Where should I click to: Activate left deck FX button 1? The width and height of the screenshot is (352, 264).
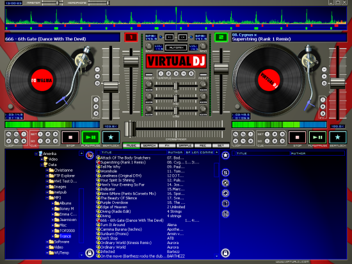[96, 99]
